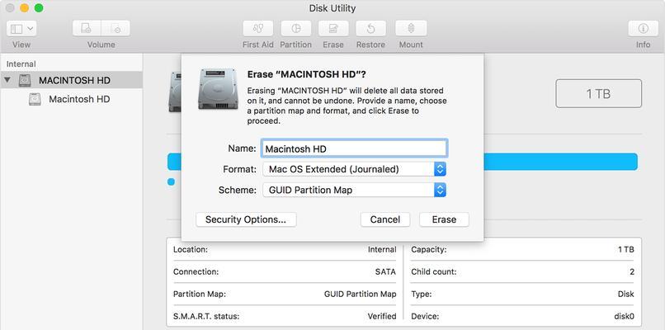The height and width of the screenshot is (330, 665).
Task: Click the add Volume toolbar icon
Action: [x=87, y=28]
